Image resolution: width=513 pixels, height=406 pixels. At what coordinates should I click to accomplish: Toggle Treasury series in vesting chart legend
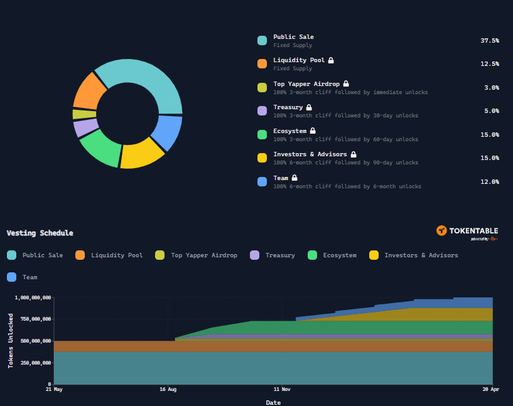(273, 255)
